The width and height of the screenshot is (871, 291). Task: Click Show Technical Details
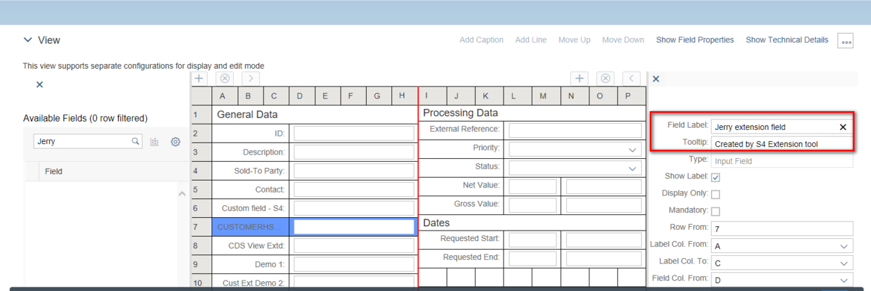point(787,40)
